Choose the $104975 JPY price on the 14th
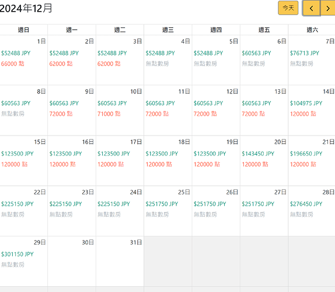 [x=306, y=103]
